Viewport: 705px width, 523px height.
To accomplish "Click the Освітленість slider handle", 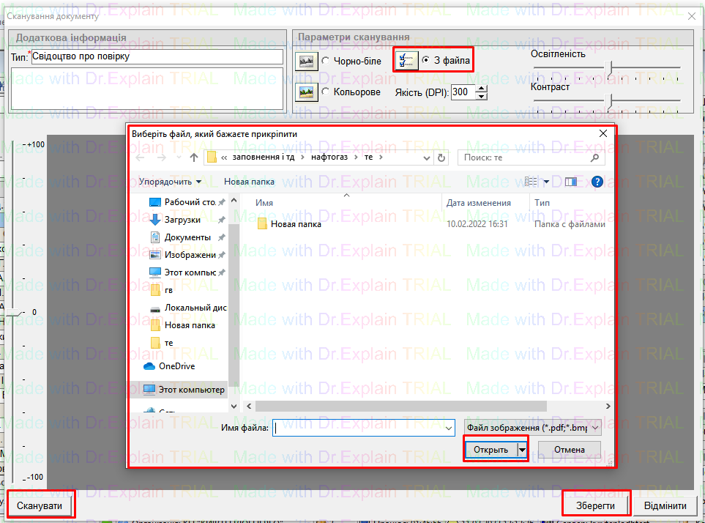I will (x=609, y=69).
